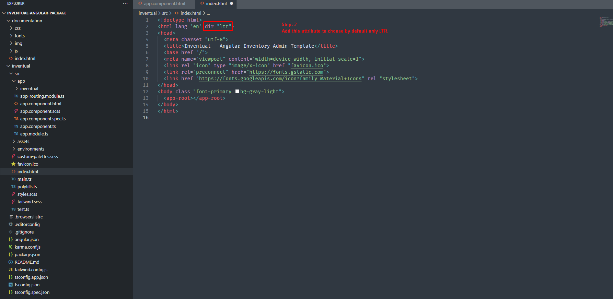Click Sass icon beside styles.scss

click(13, 194)
